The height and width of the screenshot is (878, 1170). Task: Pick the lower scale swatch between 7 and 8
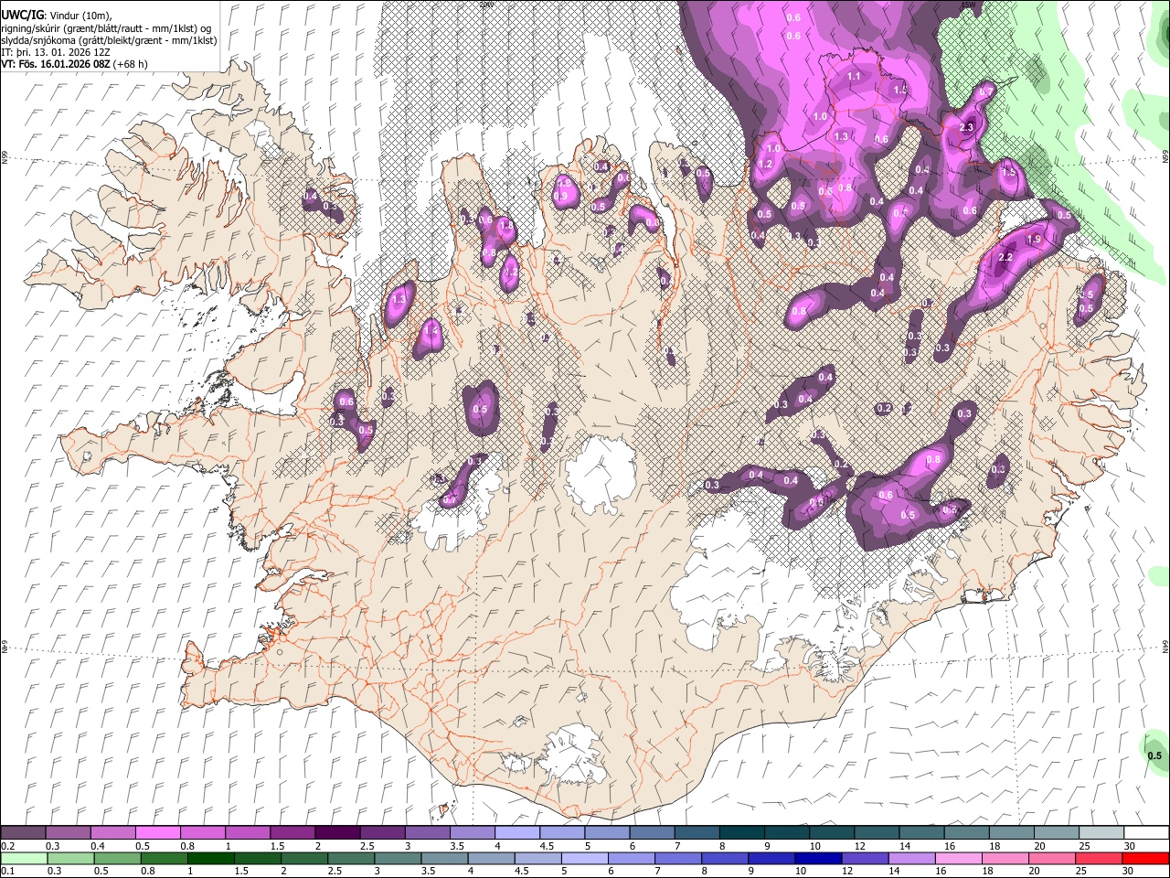678,859
